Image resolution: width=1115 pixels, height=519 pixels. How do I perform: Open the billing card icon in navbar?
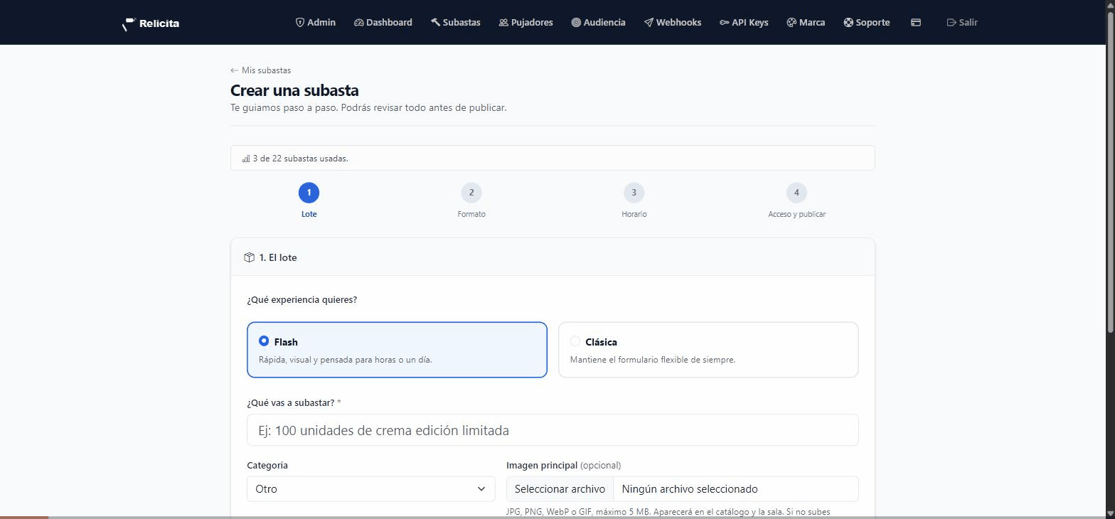point(916,22)
